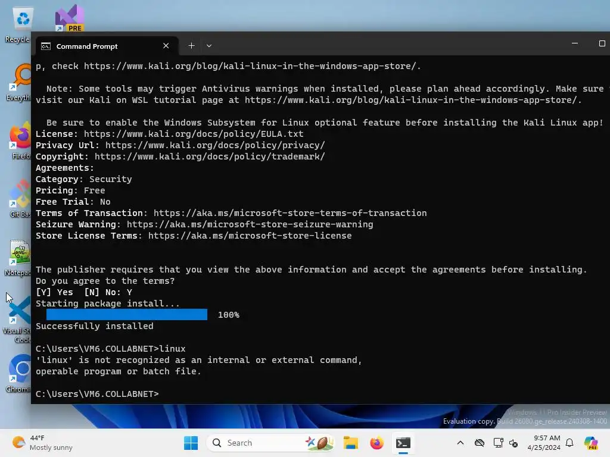The height and width of the screenshot is (457, 610).
Task: Click the Terminal icon in the taskbar
Action: pyautogui.click(x=403, y=443)
